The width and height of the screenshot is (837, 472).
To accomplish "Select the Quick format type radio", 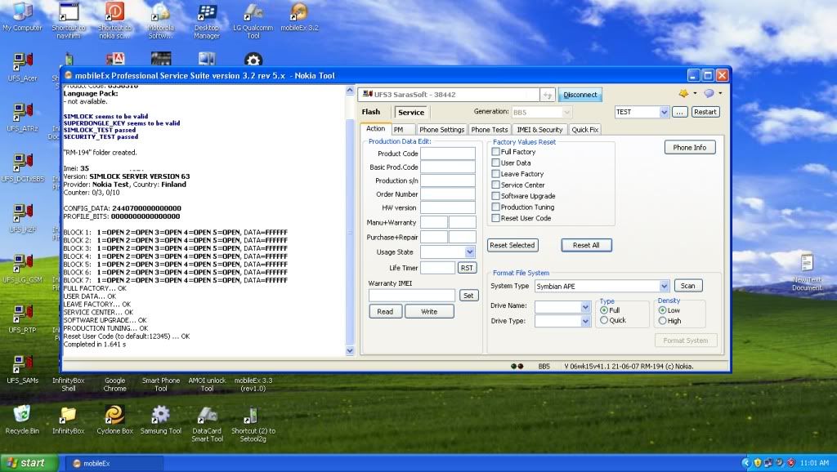I will pyautogui.click(x=604, y=320).
